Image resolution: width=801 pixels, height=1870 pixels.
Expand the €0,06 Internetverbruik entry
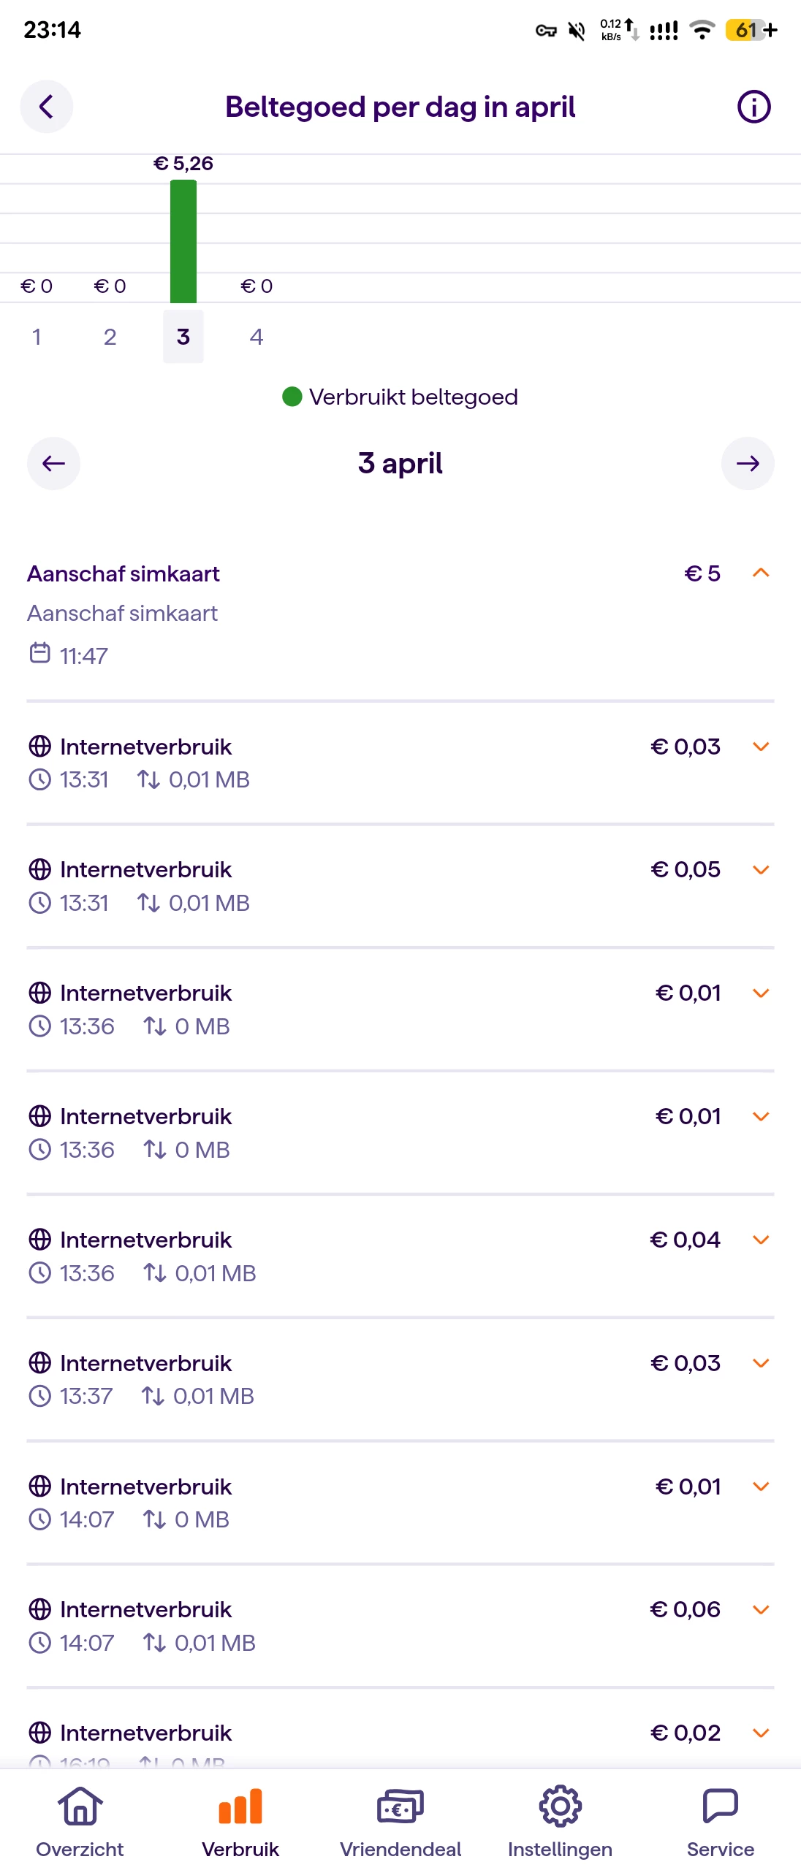(761, 1610)
